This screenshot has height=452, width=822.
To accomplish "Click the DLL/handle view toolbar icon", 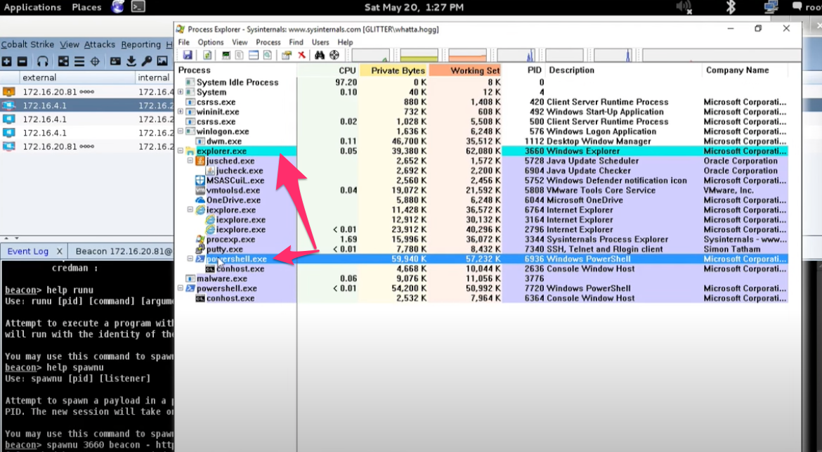I will tap(268, 55).
